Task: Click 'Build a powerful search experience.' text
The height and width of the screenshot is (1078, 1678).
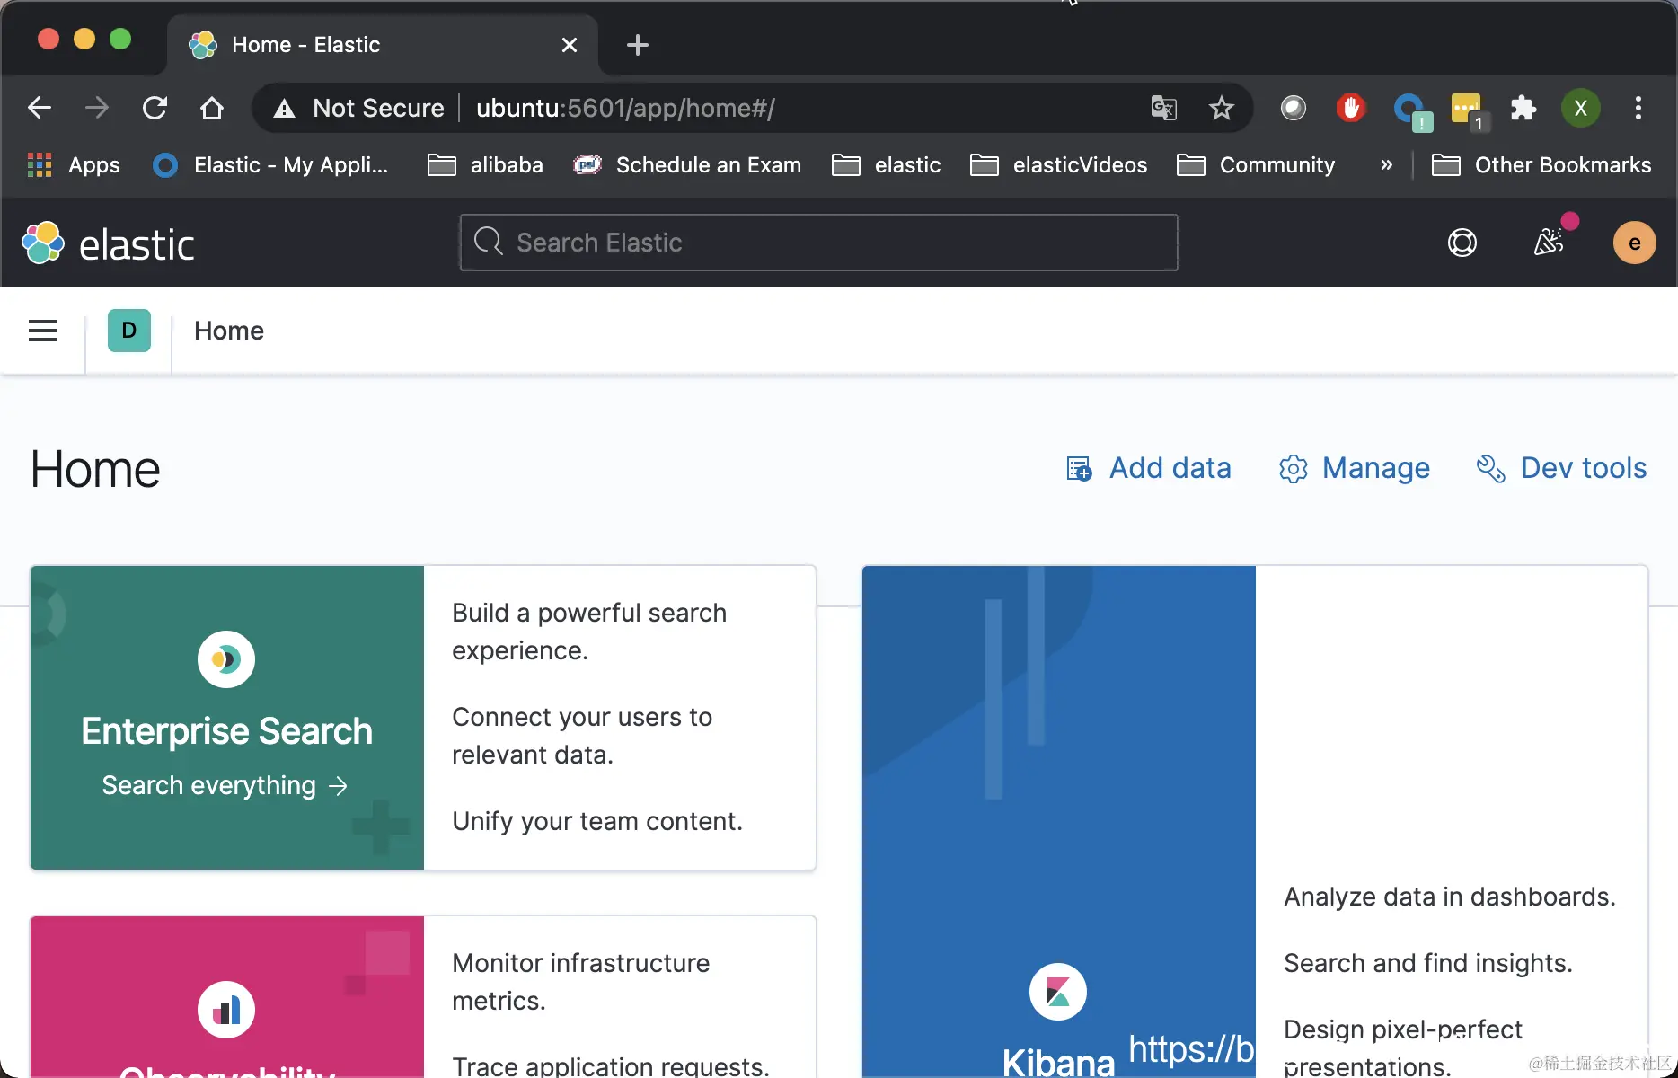Action: point(589,632)
